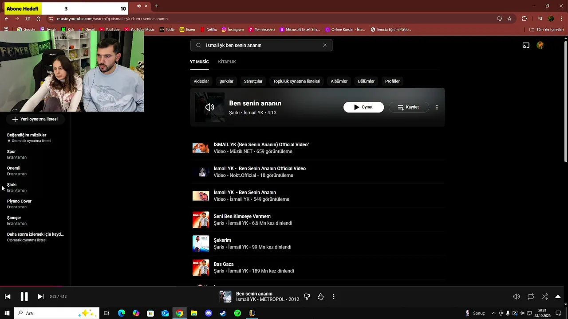Open the cast to device icon
Image resolution: width=568 pixels, height=319 pixels.
click(x=526, y=45)
